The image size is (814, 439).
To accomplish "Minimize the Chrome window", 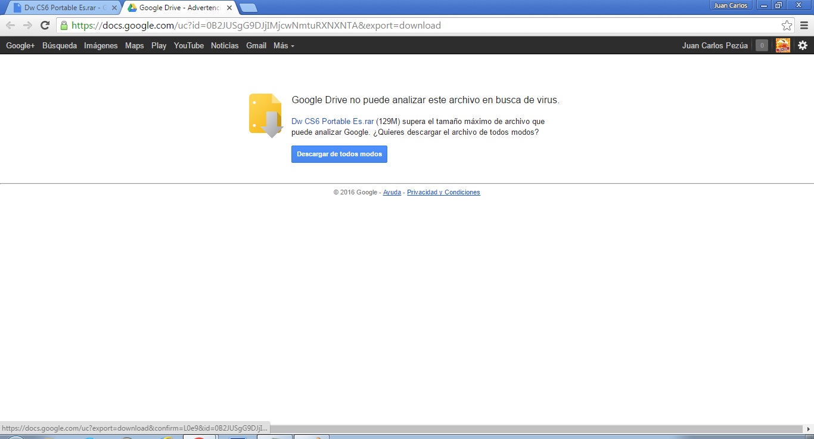I will click(763, 5).
